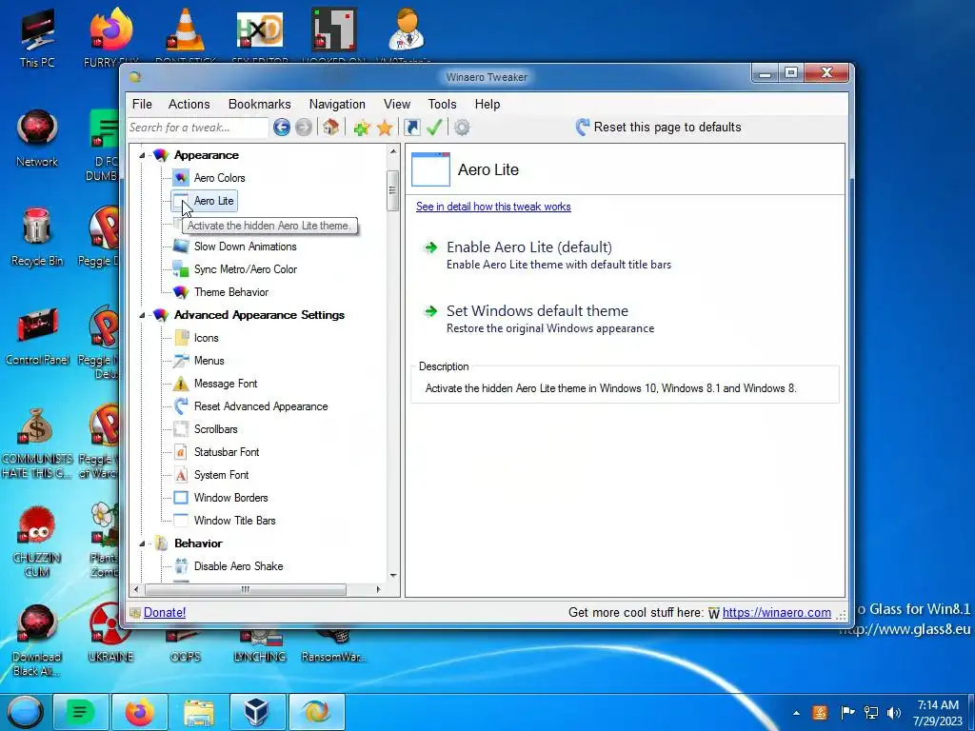Open the Home page icon in toolbar

coord(330,128)
